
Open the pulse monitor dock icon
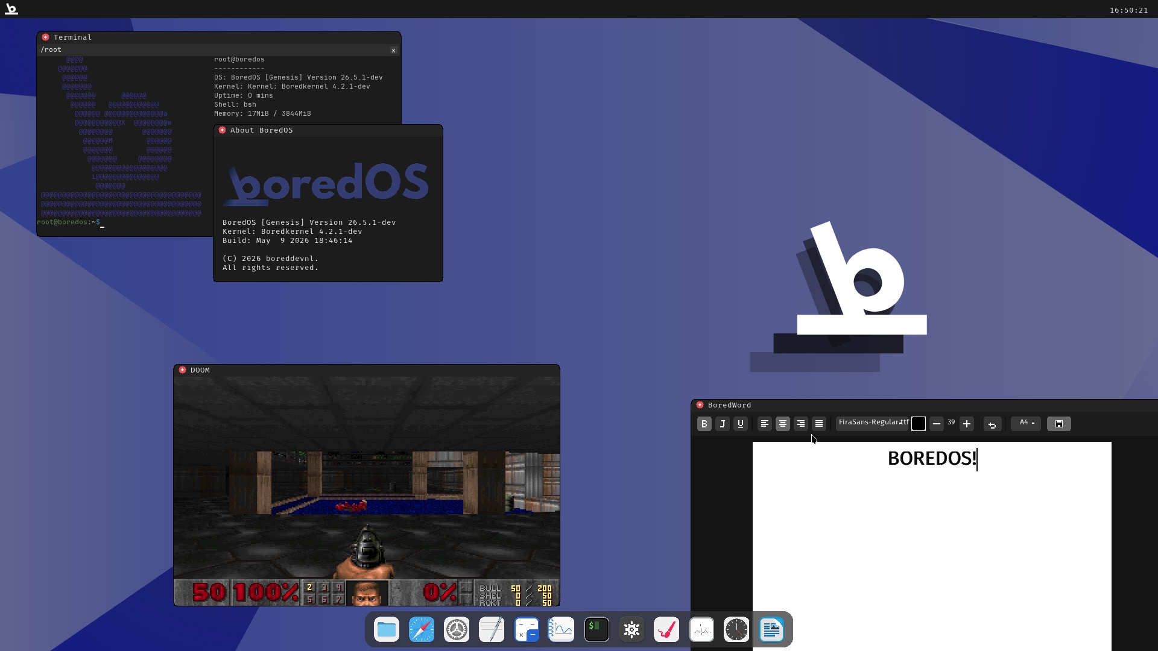coord(701,630)
